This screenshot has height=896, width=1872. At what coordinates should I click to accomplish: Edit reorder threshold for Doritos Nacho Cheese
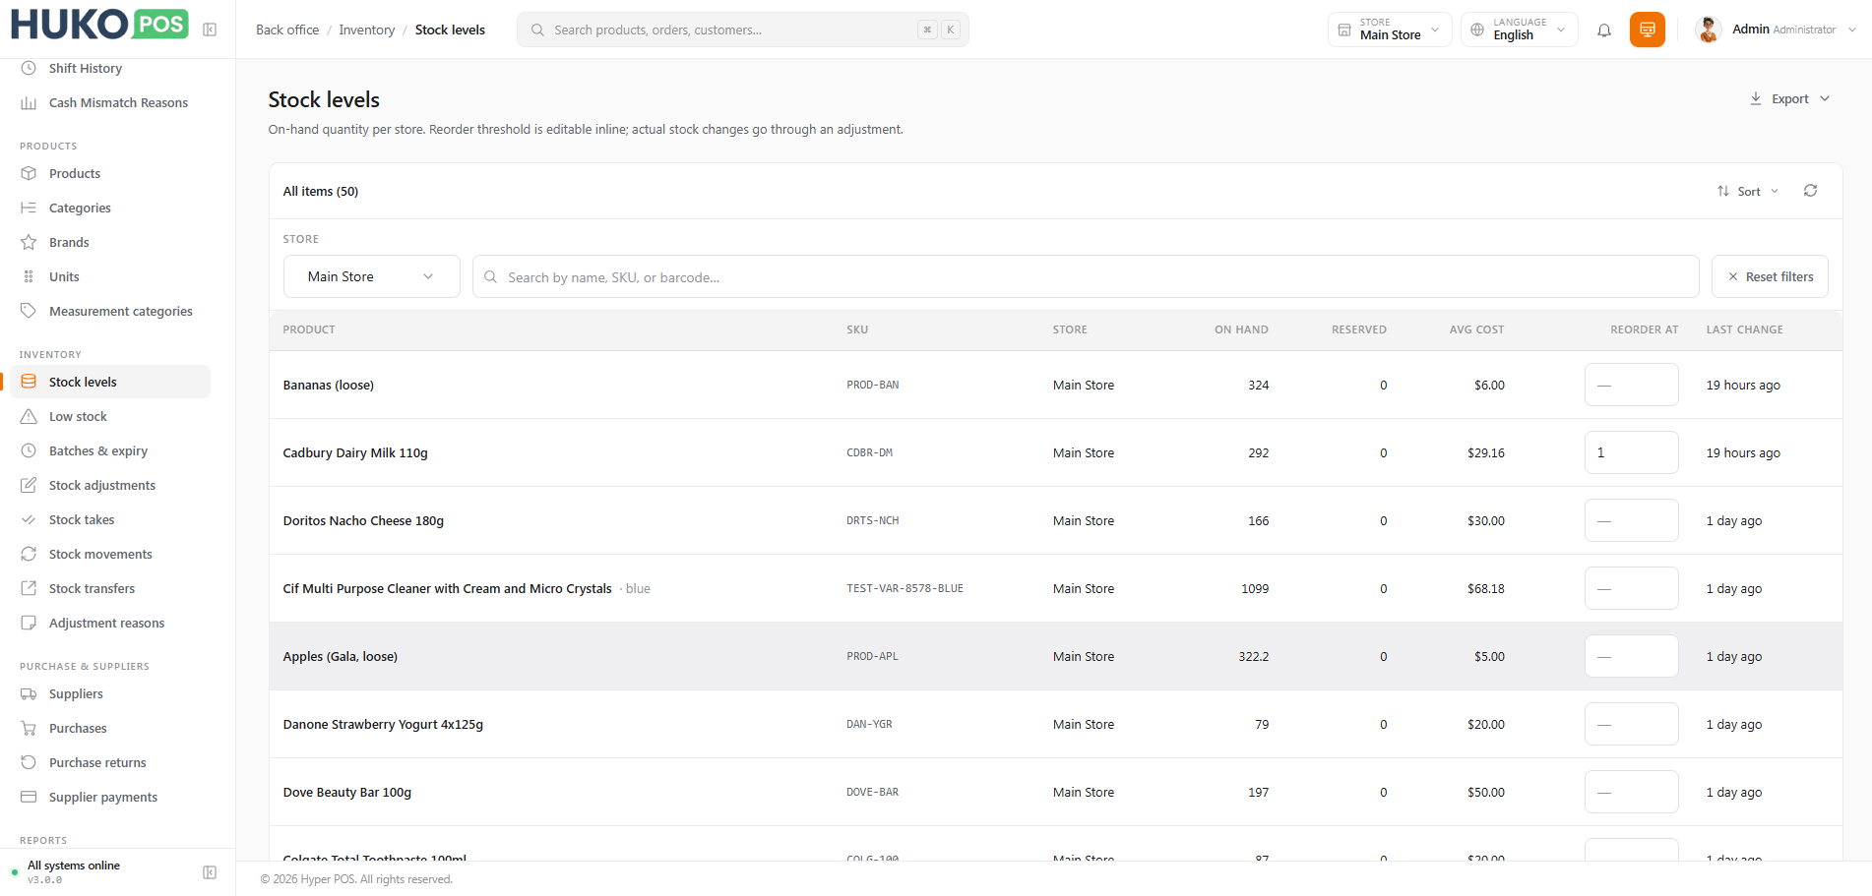pos(1631,520)
